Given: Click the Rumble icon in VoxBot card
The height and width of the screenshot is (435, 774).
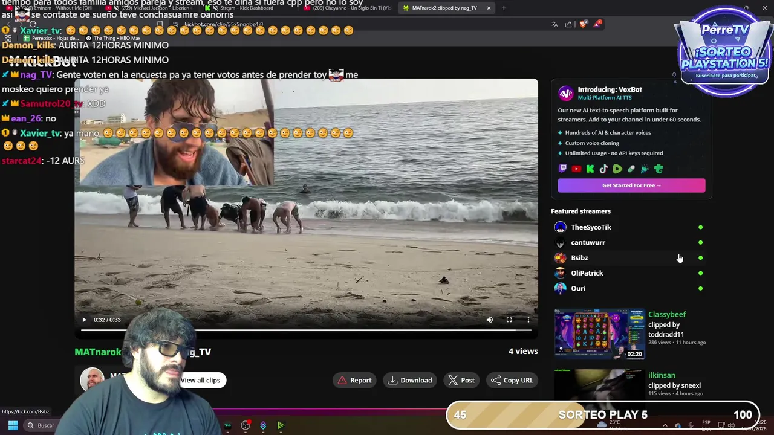Looking at the screenshot, I should coord(617,169).
